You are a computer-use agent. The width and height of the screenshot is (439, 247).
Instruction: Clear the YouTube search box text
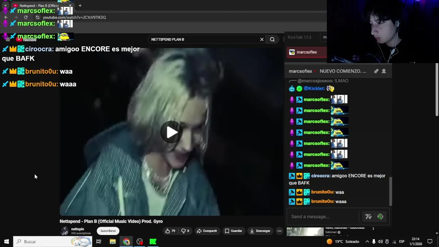(x=262, y=39)
